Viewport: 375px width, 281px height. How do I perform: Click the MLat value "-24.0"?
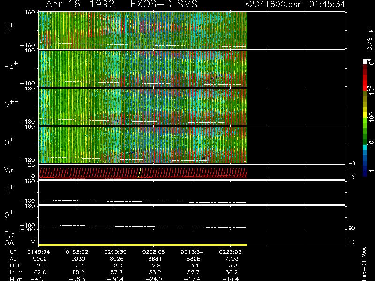153,279
